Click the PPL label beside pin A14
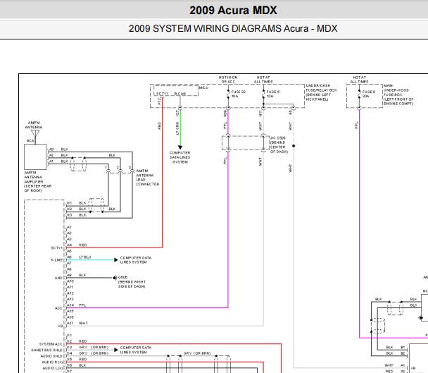 click(82, 305)
